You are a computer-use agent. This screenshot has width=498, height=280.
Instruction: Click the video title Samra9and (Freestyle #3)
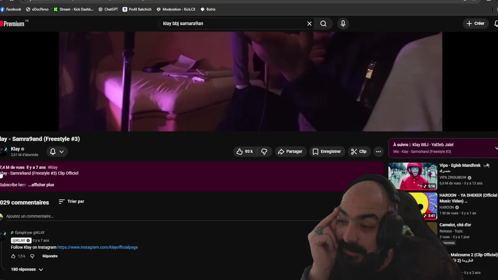pos(40,139)
